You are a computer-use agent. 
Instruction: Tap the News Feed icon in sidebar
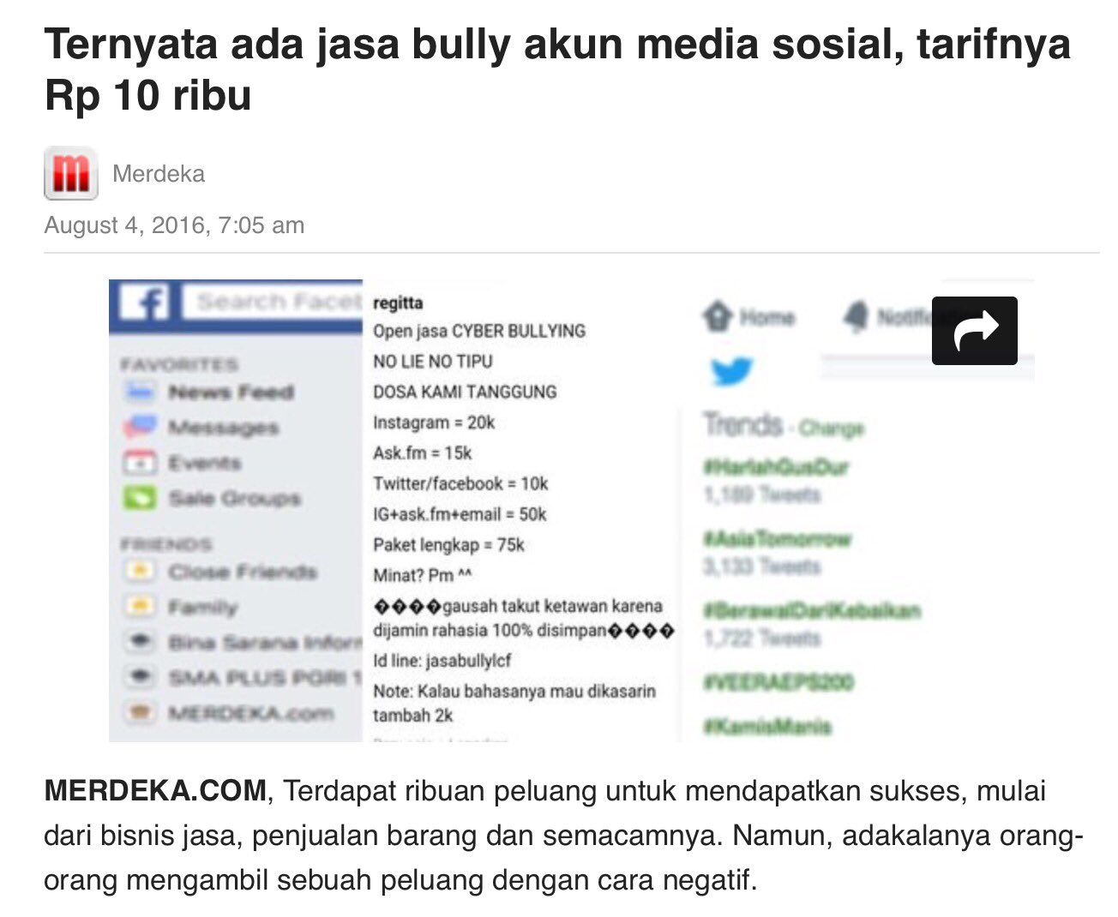140,393
